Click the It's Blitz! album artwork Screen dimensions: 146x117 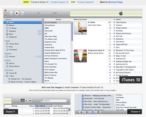click(x=80, y=28)
